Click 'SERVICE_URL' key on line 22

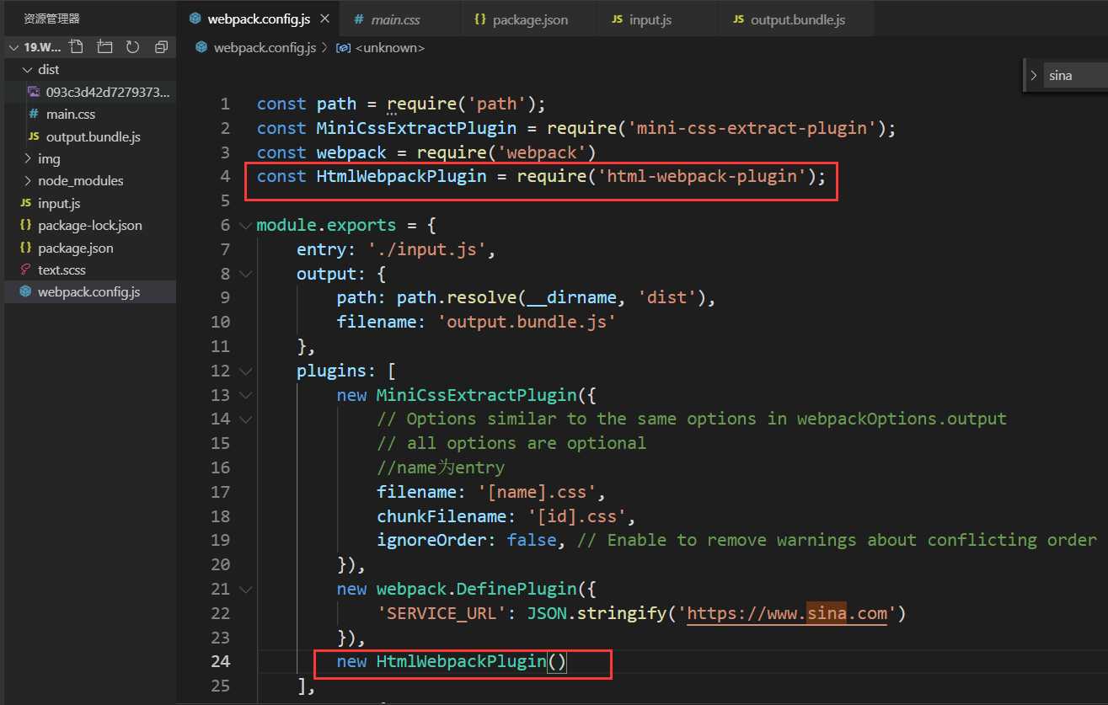click(442, 613)
